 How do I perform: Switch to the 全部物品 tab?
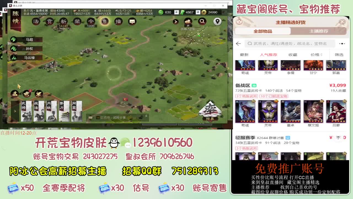(263, 31)
